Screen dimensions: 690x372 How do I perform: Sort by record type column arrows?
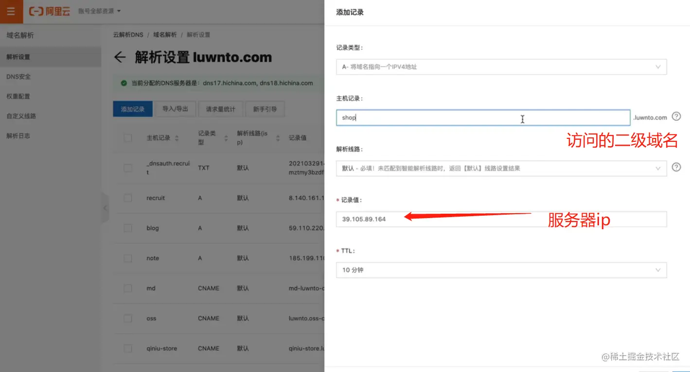coord(226,138)
